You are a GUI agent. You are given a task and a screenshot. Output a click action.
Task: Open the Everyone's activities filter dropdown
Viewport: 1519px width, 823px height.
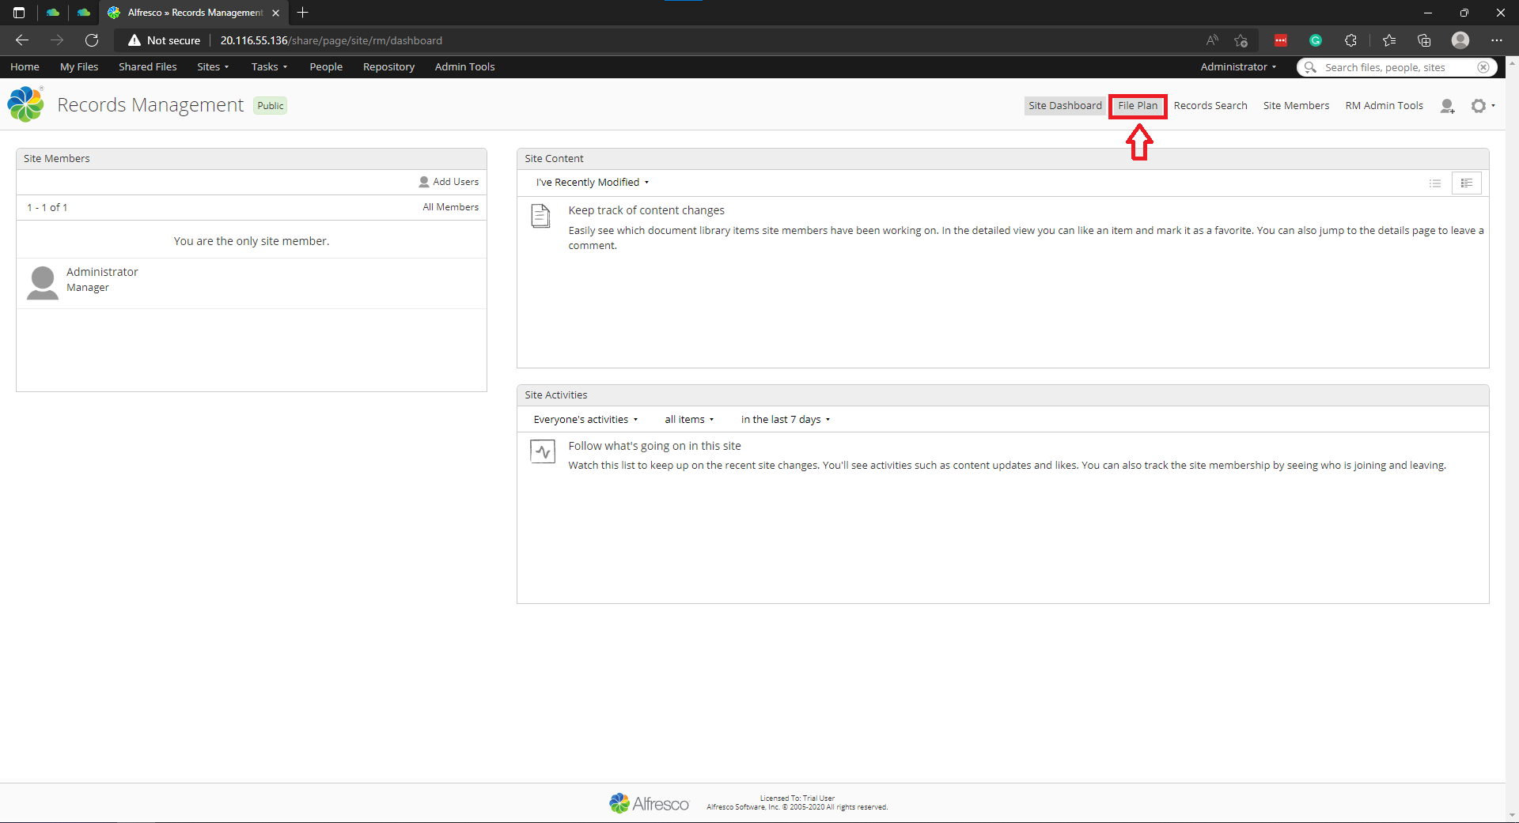pyautogui.click(x=585, y=420)
